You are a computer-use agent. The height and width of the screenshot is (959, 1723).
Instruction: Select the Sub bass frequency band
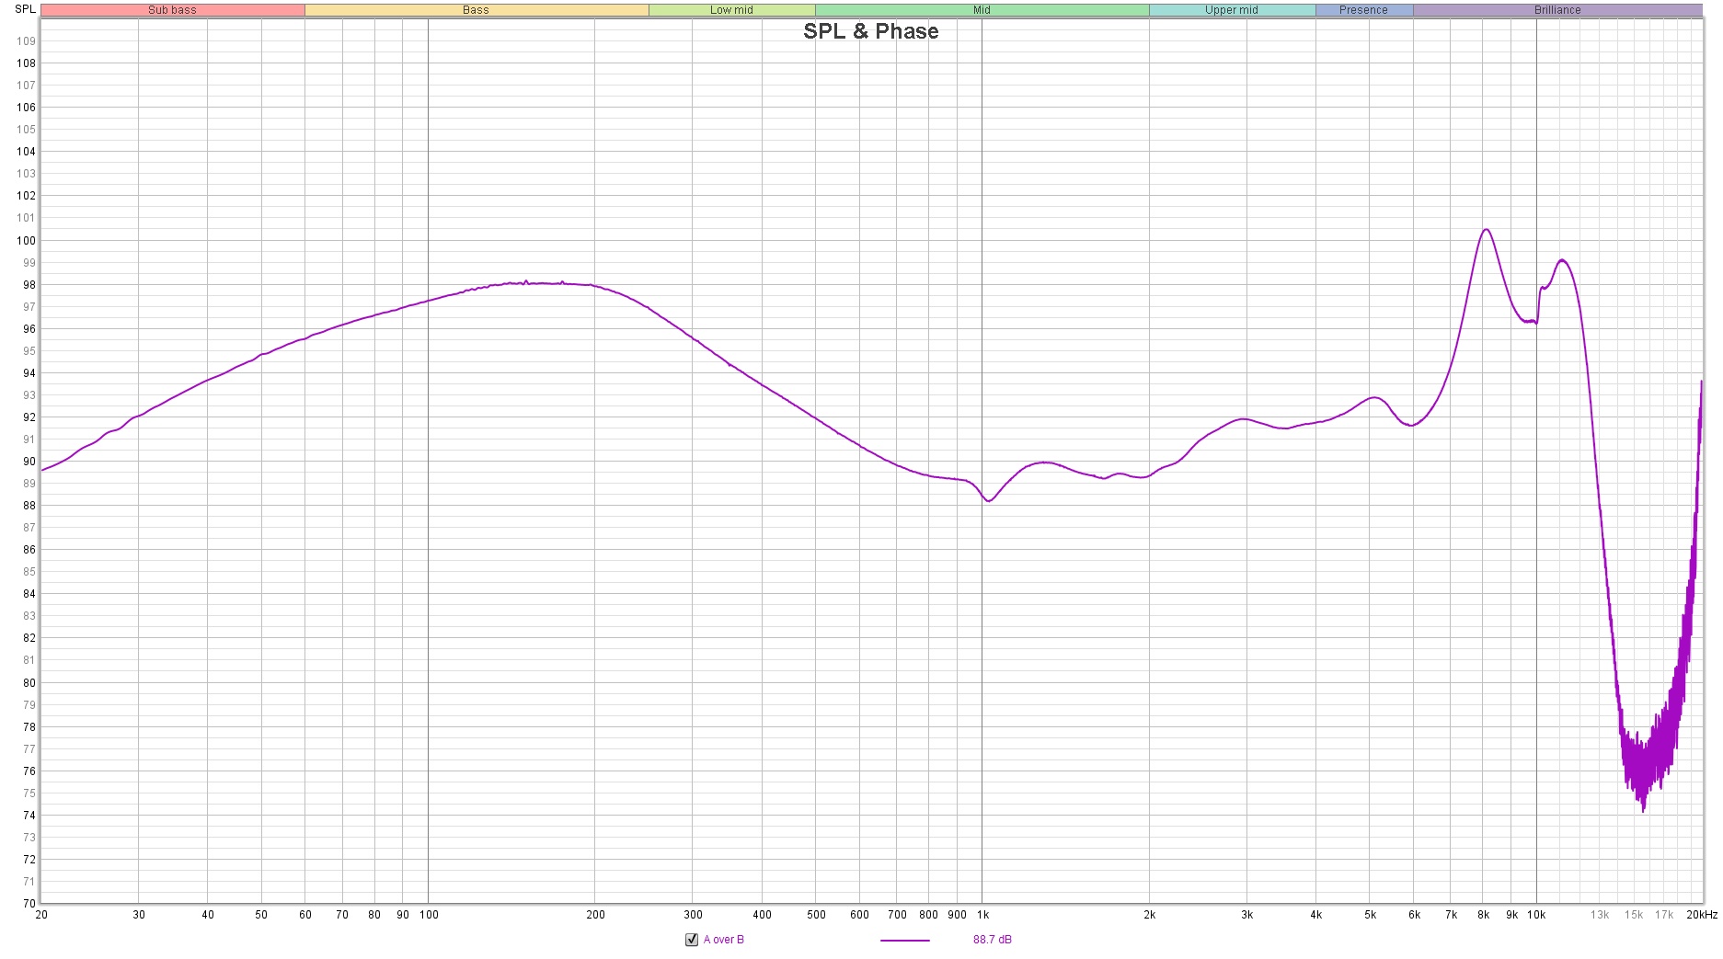pyautogui.click(x=173, y=10)
